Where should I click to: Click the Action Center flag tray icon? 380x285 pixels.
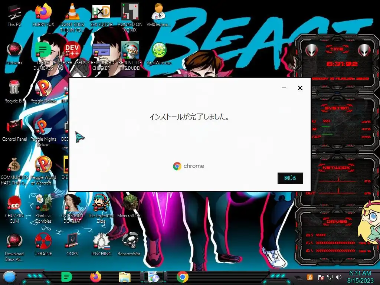(321, 277)
